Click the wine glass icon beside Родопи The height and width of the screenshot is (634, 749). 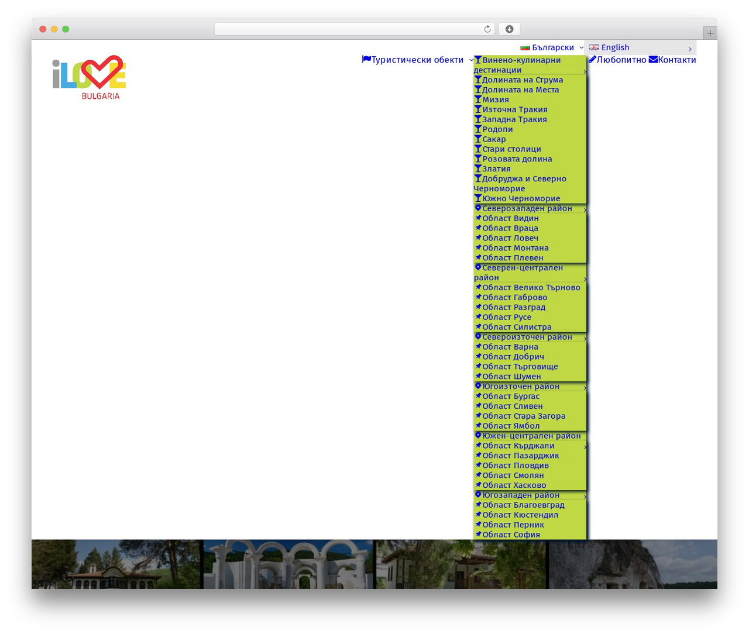point(477,129)
